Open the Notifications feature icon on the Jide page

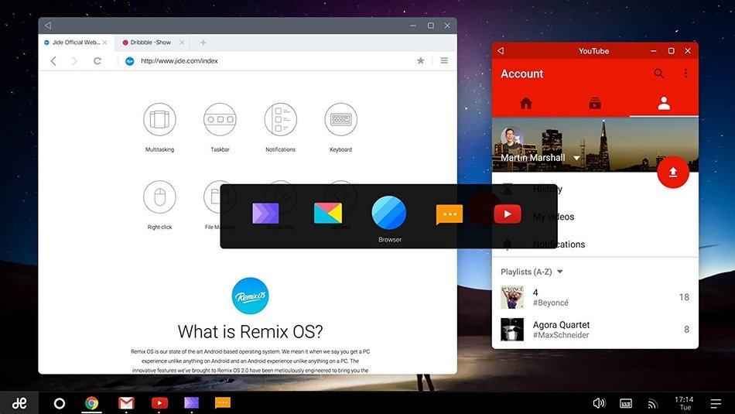[x=280, y=120]
